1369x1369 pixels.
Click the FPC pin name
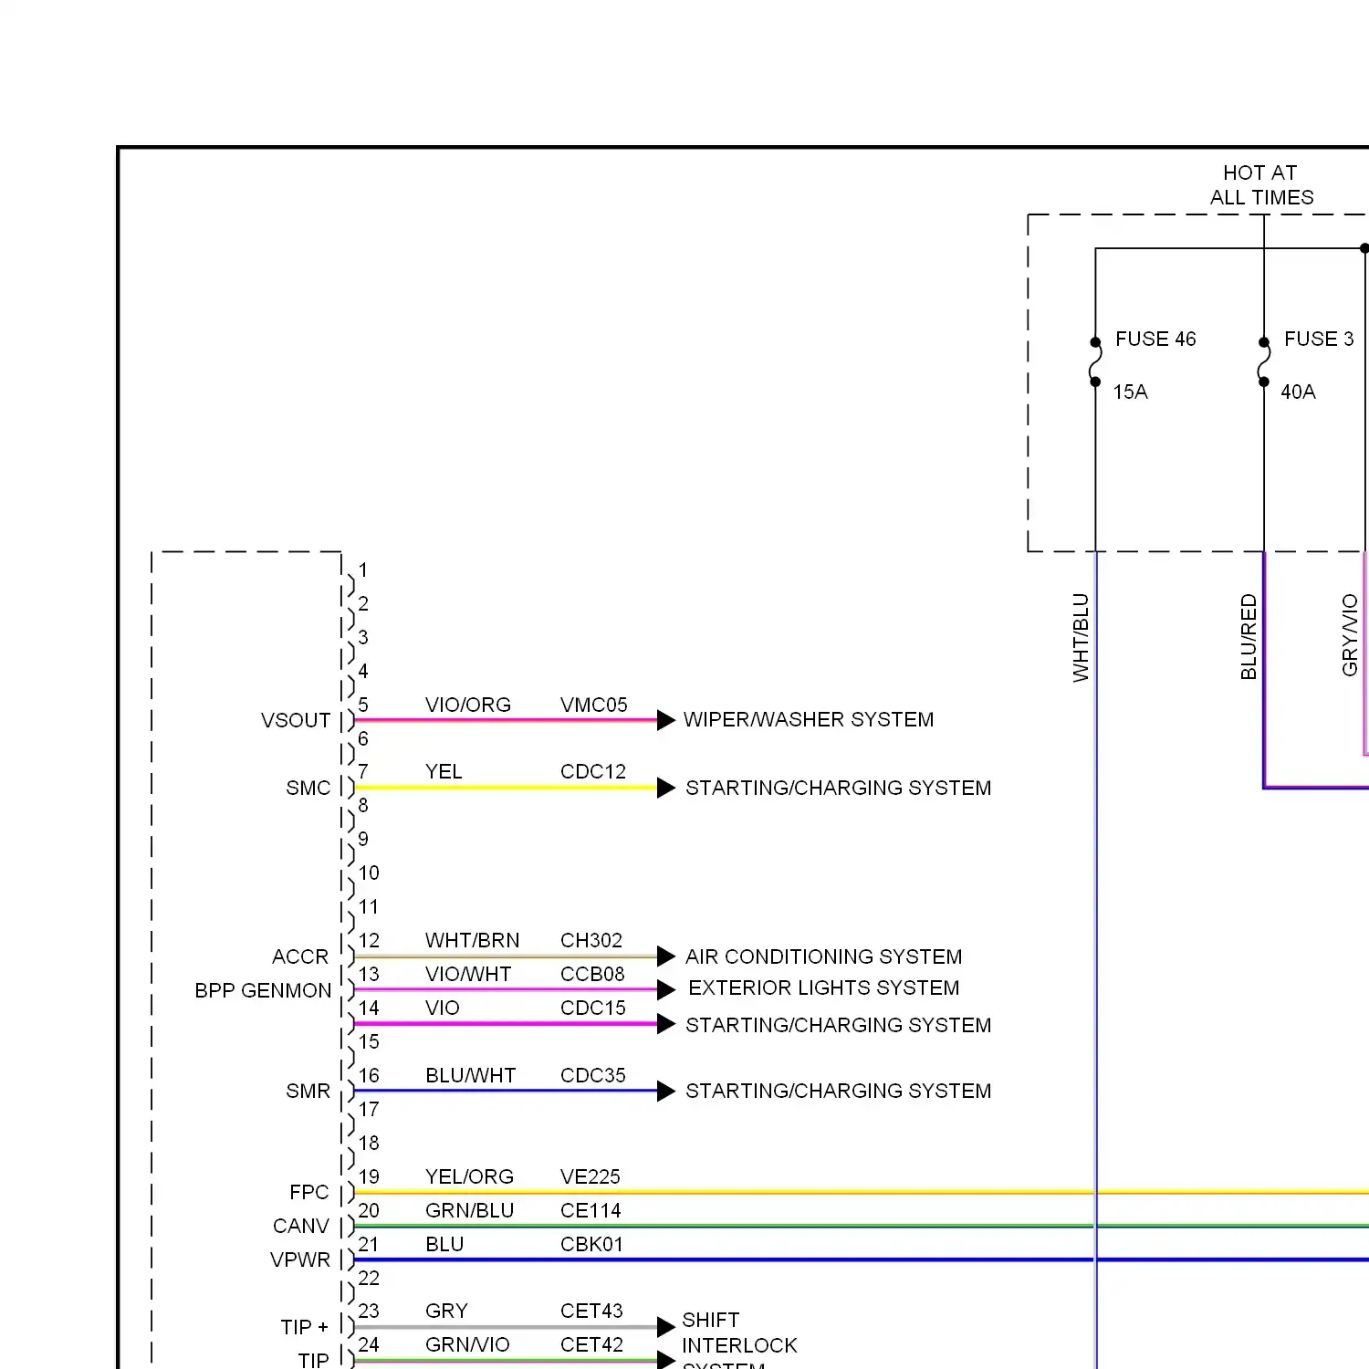click(309, 1192)
